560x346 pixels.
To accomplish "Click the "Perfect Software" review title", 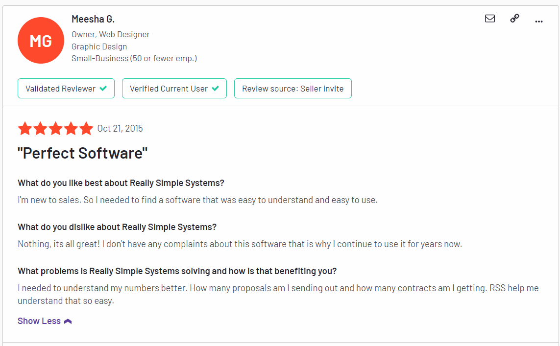I will coord(82,153).
